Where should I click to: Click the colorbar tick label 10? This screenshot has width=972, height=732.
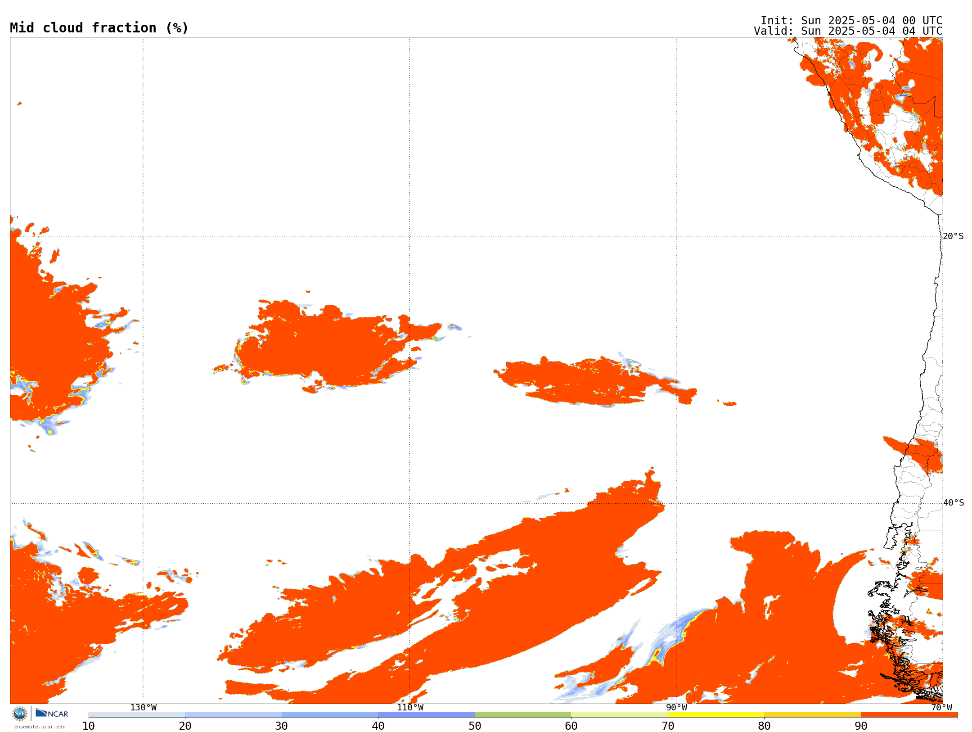coord(89,726)
